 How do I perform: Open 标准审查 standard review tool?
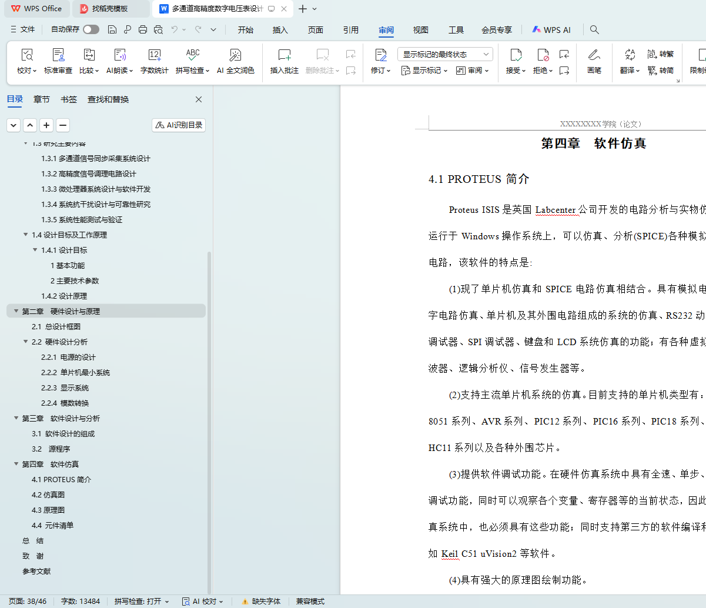coord(58,56)
